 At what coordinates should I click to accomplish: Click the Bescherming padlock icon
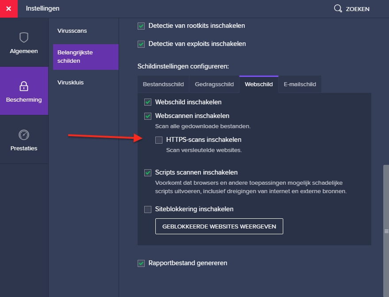[x=24, y=86]
